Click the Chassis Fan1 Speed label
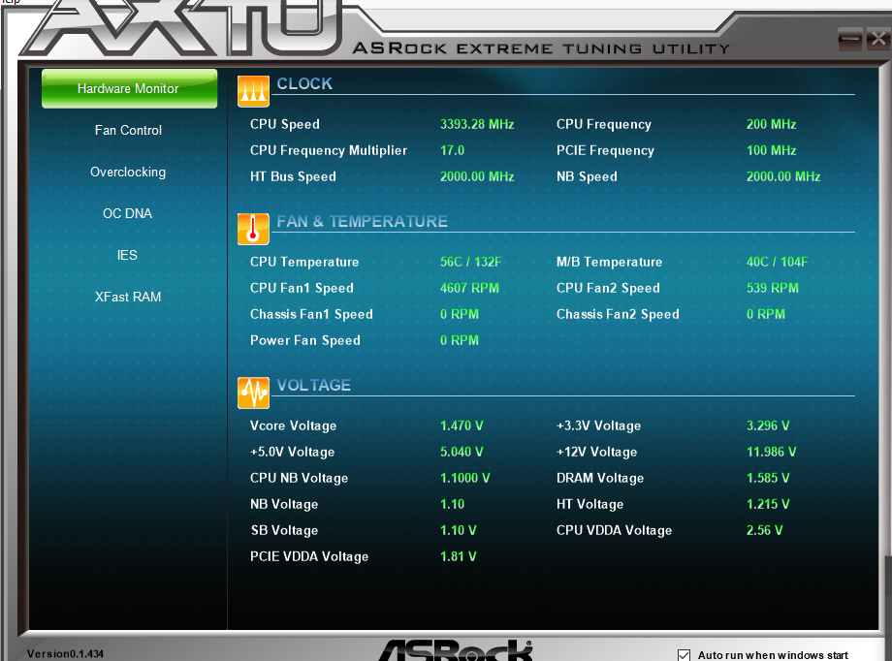The height and width of the screenshot is (661, 892). tap(311, 314)
